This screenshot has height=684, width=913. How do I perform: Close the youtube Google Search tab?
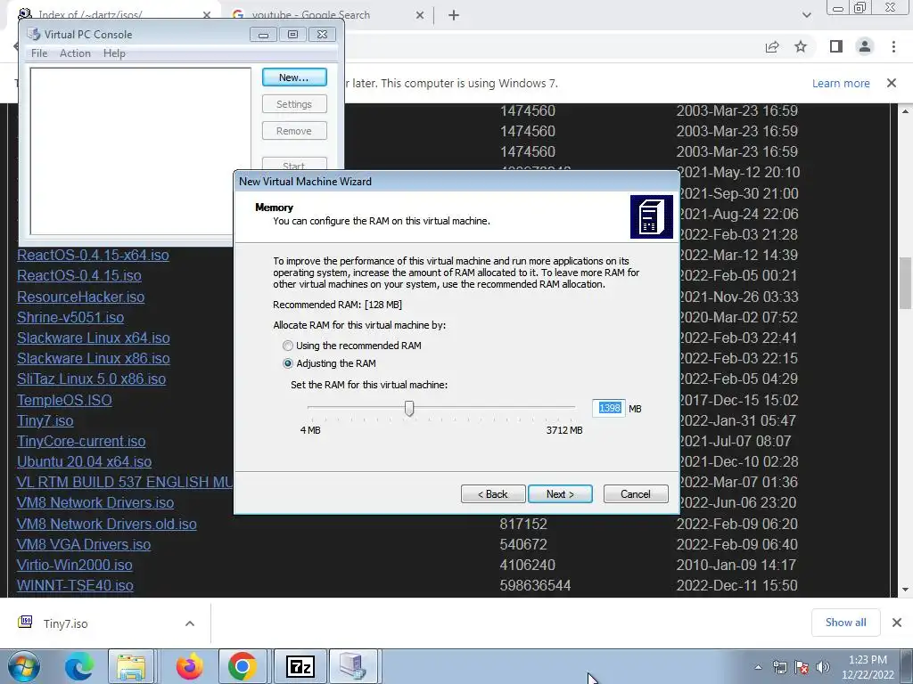[x=420, y=16]
